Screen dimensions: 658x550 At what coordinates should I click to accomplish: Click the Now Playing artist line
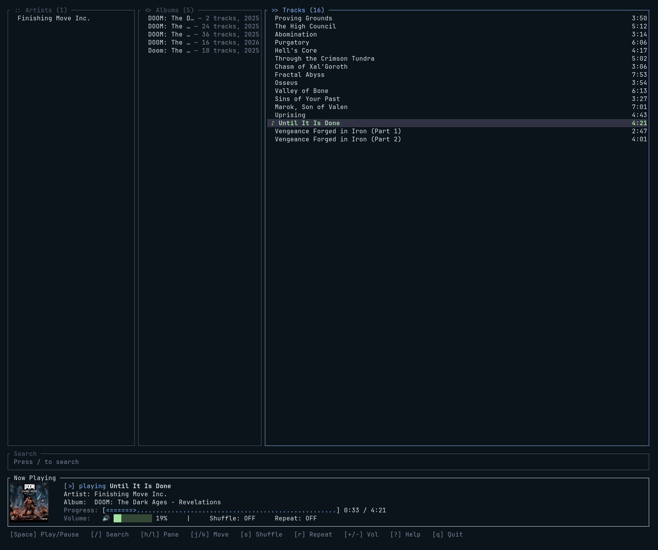click(x=116, y=494)
